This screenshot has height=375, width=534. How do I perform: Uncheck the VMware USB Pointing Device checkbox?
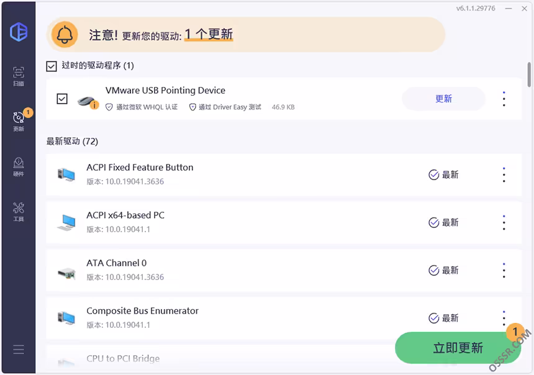click(x=62, y=99)
